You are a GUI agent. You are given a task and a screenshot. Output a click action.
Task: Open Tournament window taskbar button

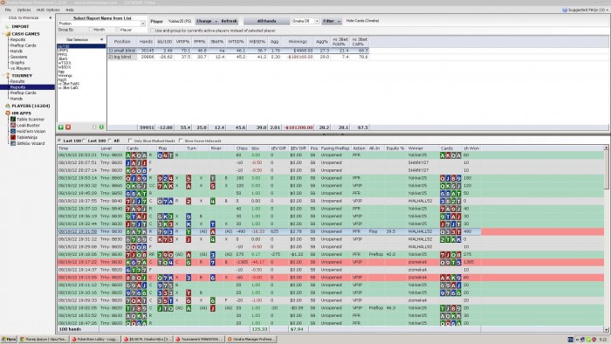coord(200,340)
